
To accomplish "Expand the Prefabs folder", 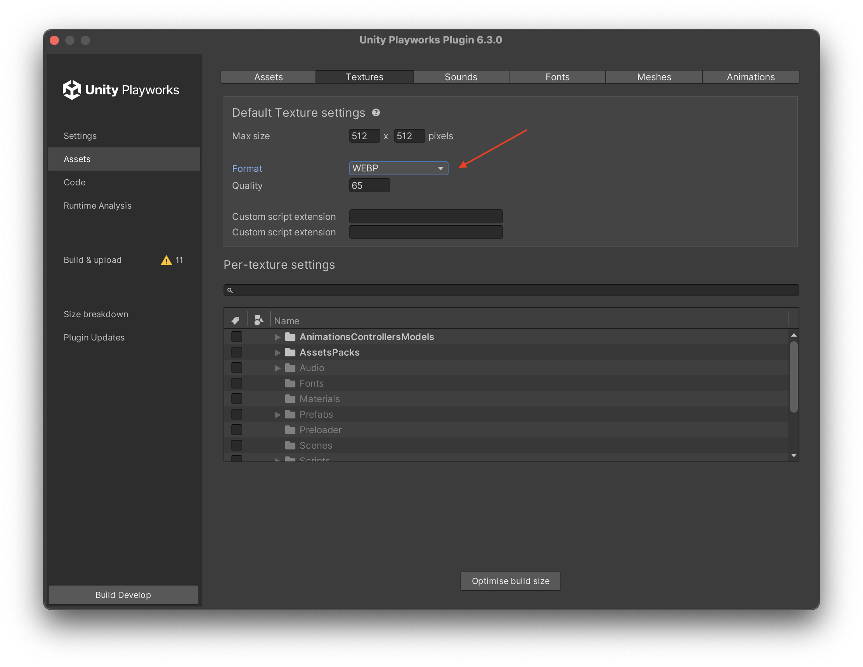I will pos(277,415).
